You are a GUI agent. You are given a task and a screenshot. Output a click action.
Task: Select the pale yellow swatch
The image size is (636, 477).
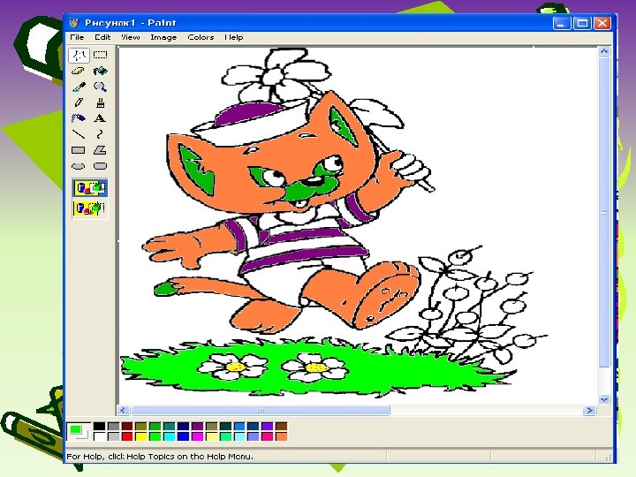(x=212, y=436)
